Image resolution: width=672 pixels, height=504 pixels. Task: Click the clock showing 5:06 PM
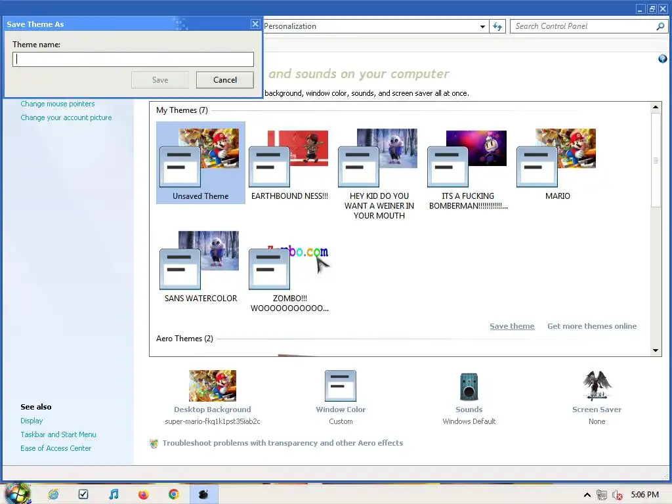pos(644,495)
